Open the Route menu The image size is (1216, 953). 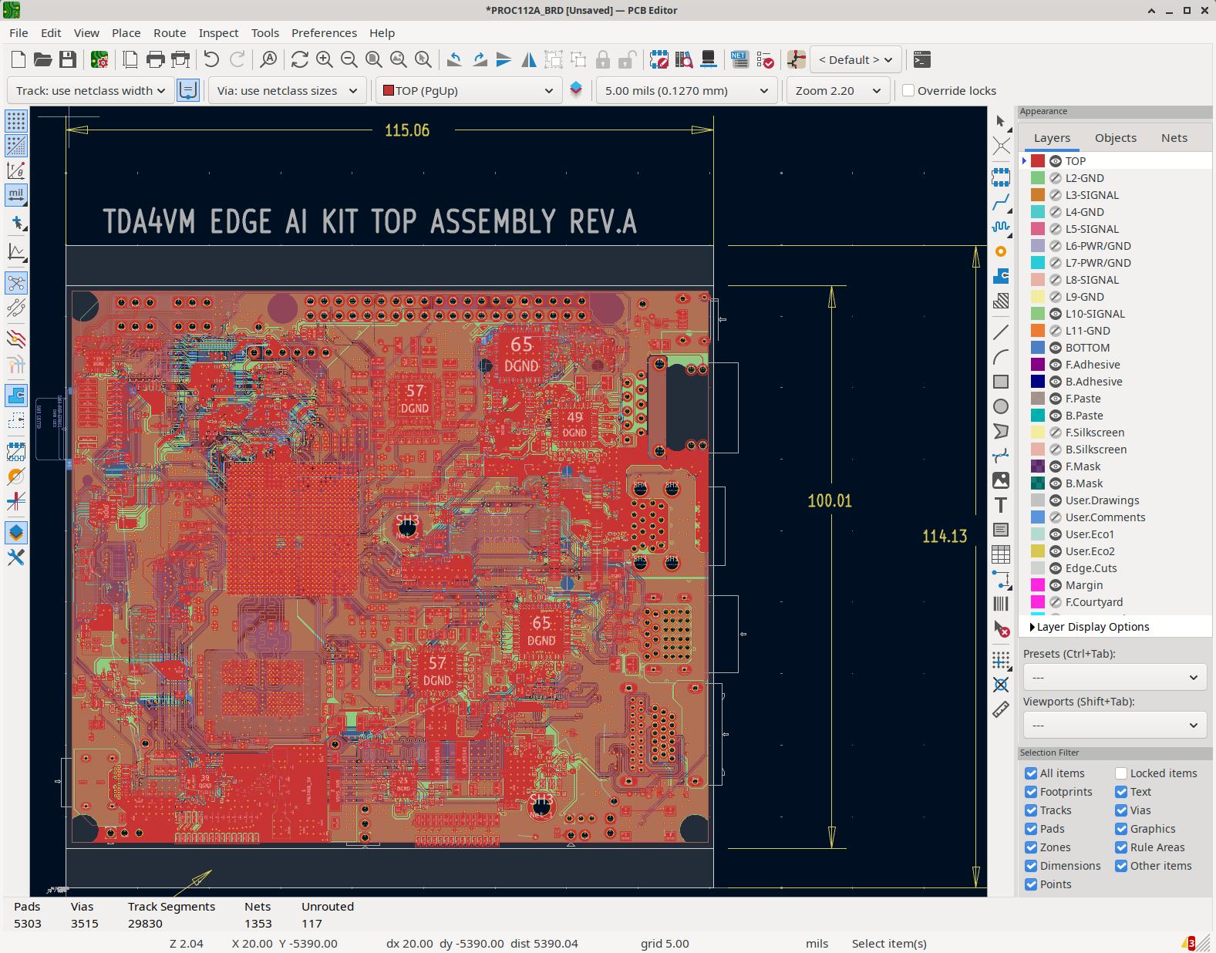pyautogui.click(x=170, y=32)
